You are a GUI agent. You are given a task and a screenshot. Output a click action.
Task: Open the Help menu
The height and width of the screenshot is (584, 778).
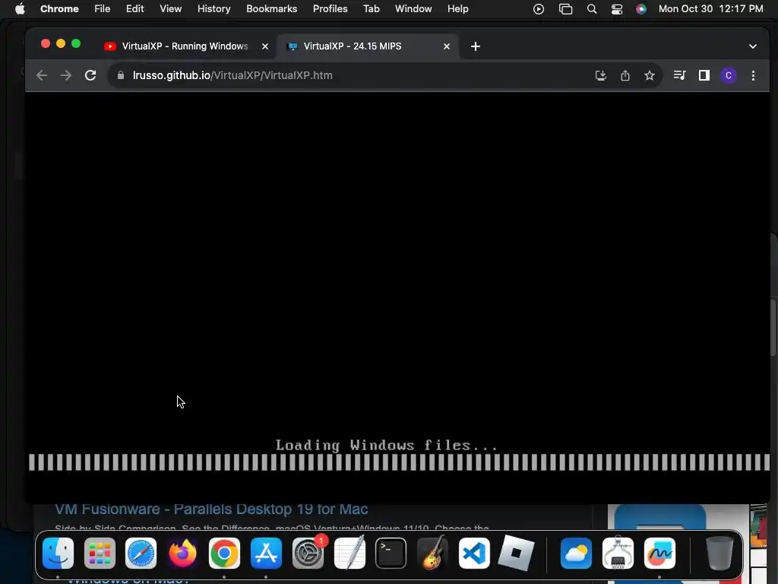point(457,9)
